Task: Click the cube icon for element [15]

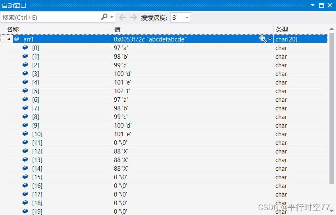Action: click(x=25, y=176)
